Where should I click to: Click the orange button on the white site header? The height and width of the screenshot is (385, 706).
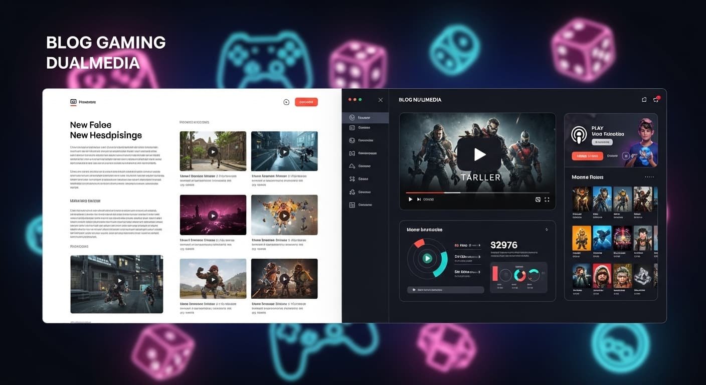tap(306, 102)
